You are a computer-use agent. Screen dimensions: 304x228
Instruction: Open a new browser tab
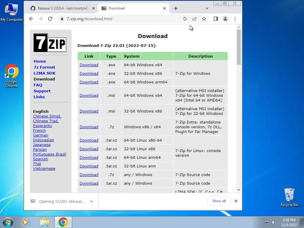[176, 8]
